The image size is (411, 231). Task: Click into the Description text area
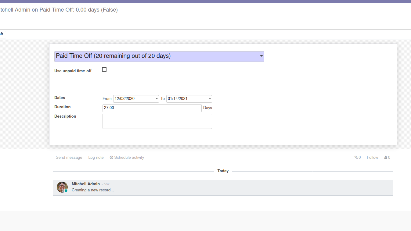point(157,121)
